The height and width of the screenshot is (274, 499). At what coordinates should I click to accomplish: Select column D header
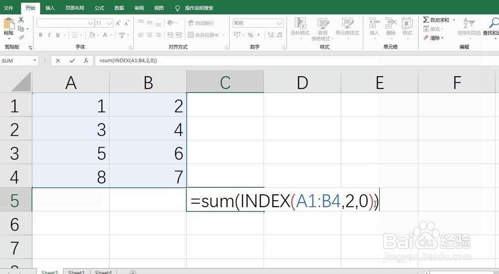pyautogui.click(x=302, y=82)
